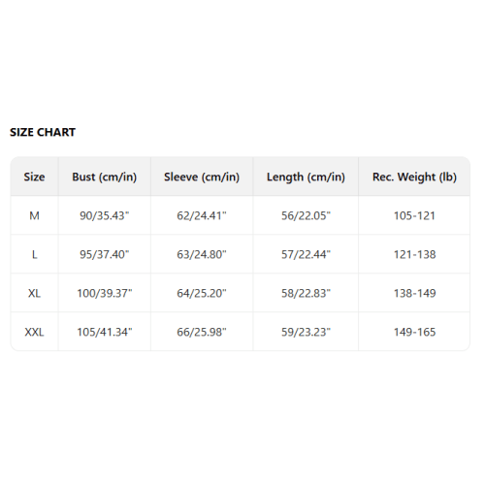Image resolution: width=485 pixels, height=485 pixels.
Task: Click the 56/22.05" length cell
Action: [x=306, y=215]
